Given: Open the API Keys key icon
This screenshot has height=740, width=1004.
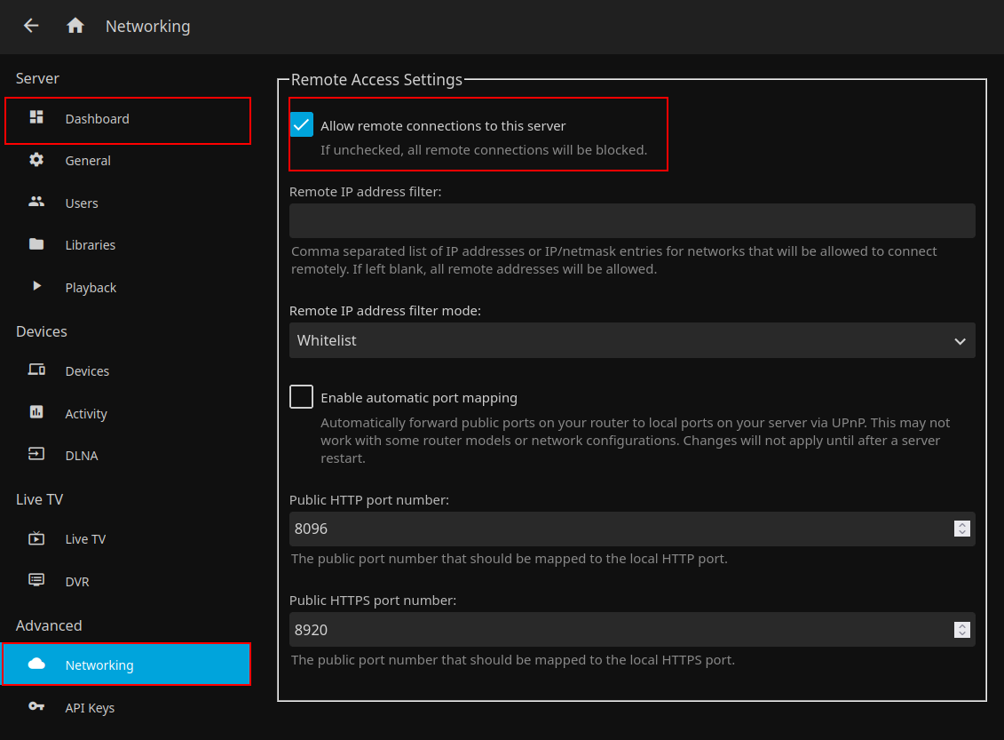Looking at the screenshot, I should click(x=36, y=707).
